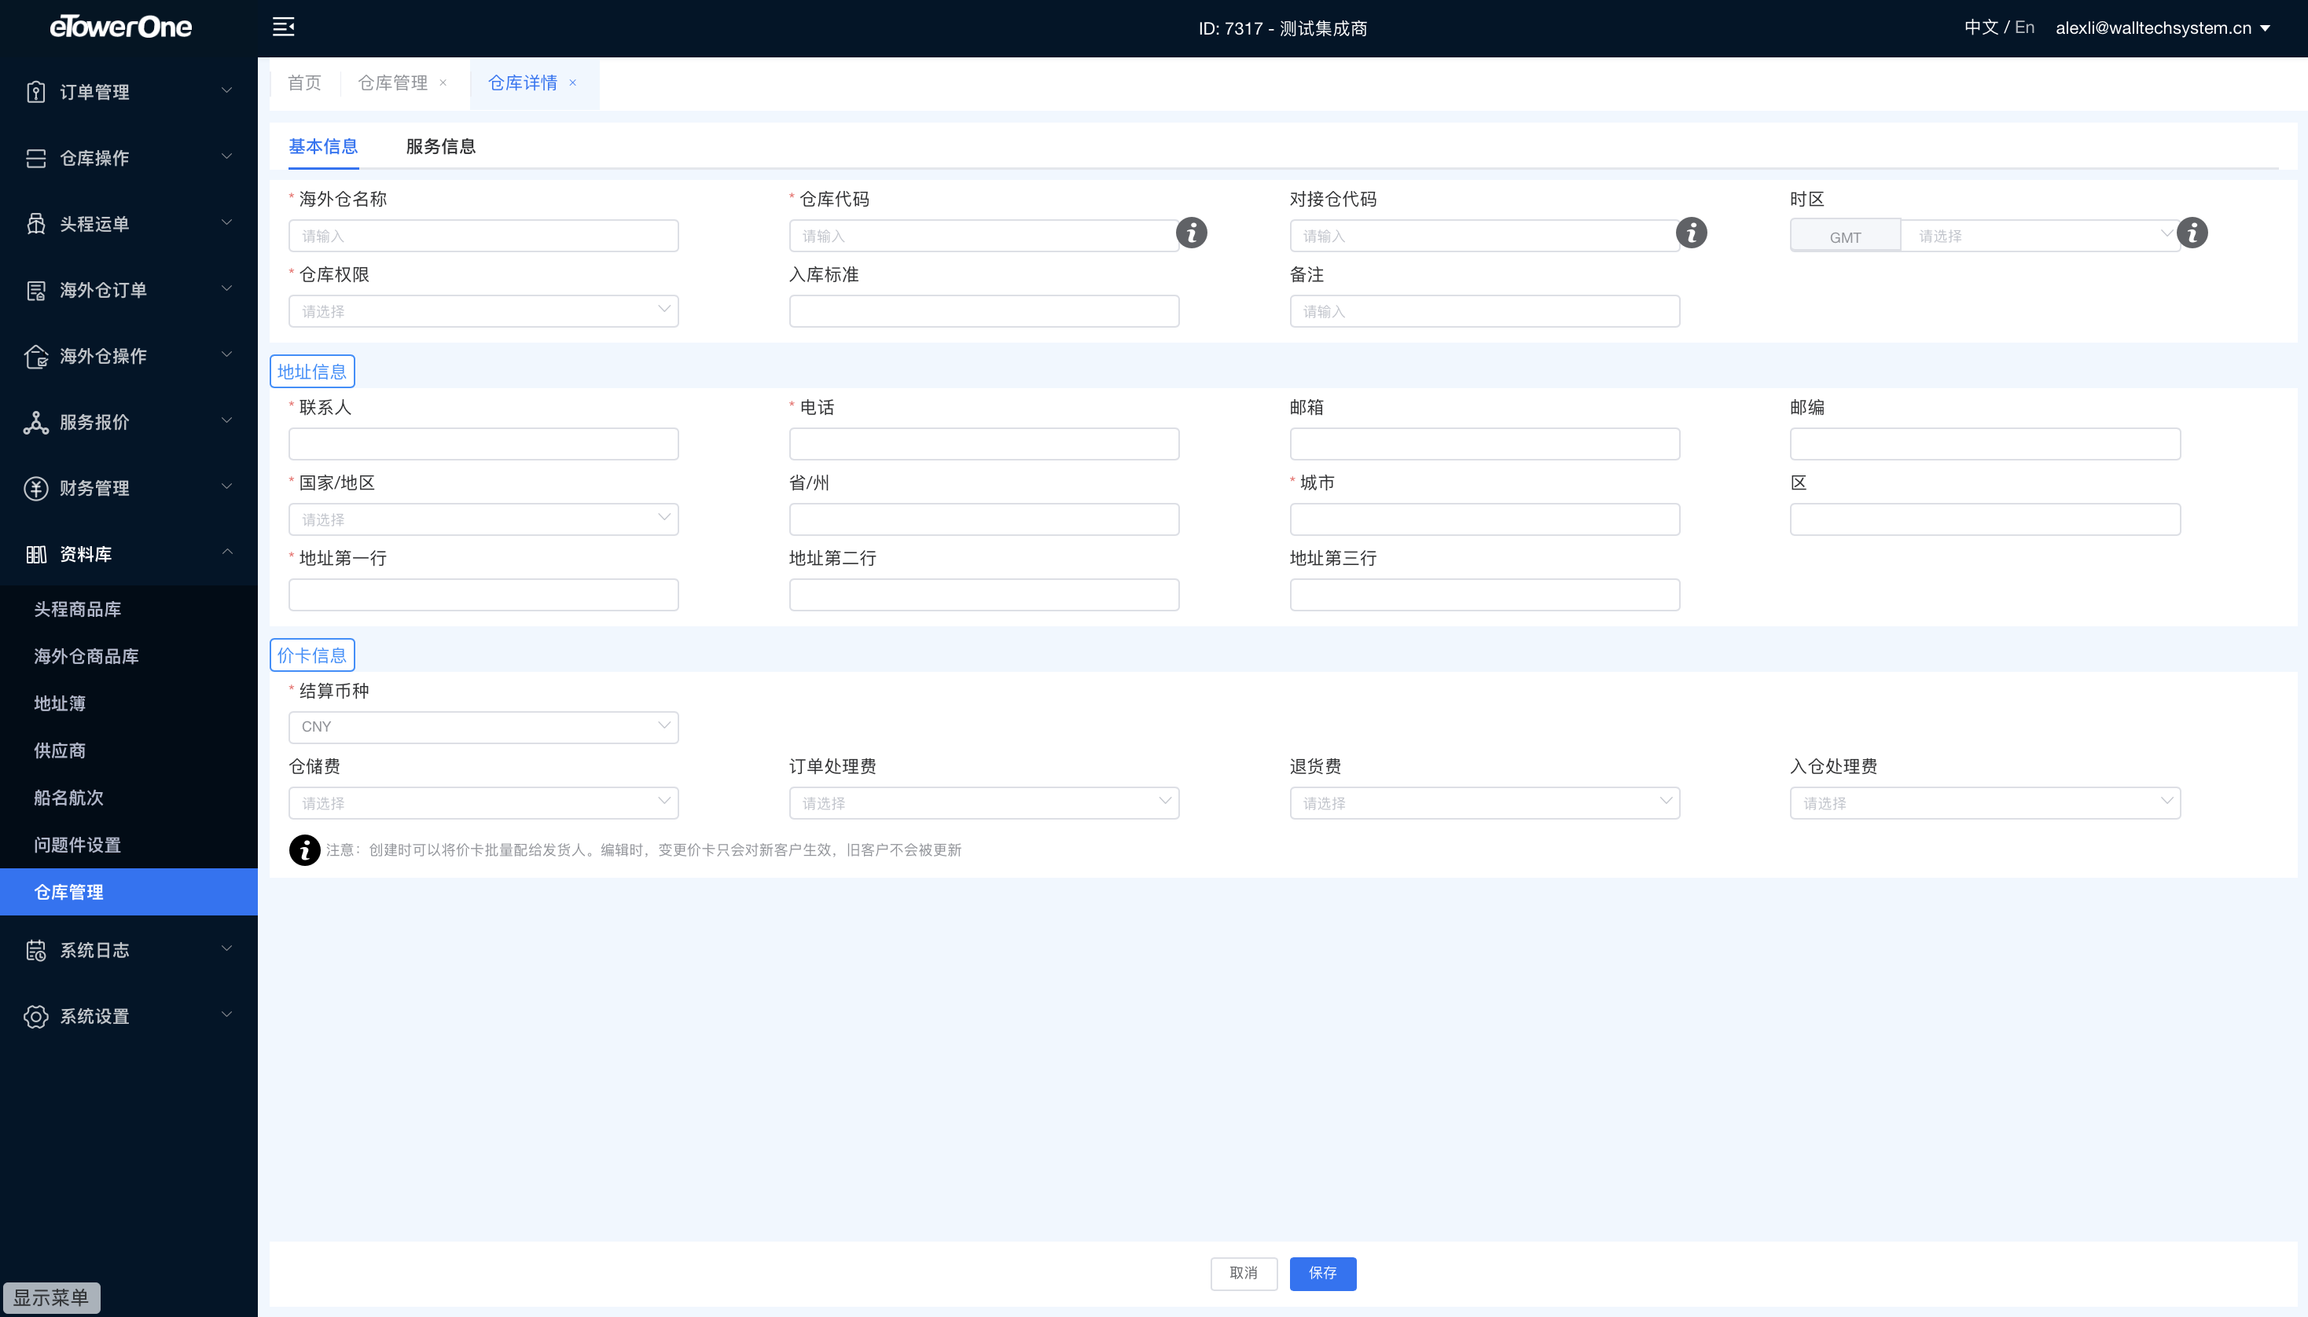Focus the 对接仓代码 input field

(x=1485, y=236)
